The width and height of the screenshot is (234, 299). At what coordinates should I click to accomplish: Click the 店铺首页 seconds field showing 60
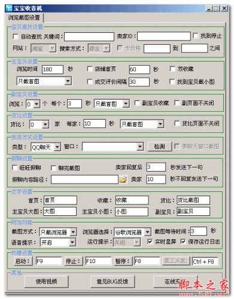pos(139,69)
